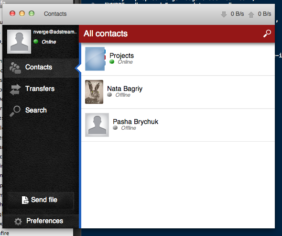Close the Contacts window
Viewport: 282px width, 236px height.
(x=12, y=13)
